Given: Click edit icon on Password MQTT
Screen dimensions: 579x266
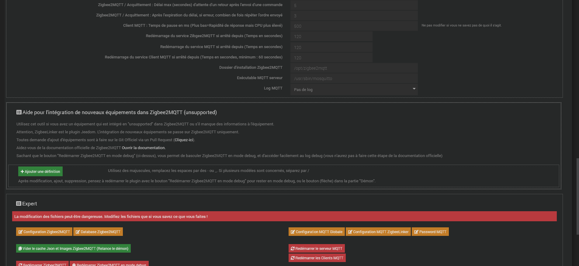Looking at the screenshot, I should (416, 232).
